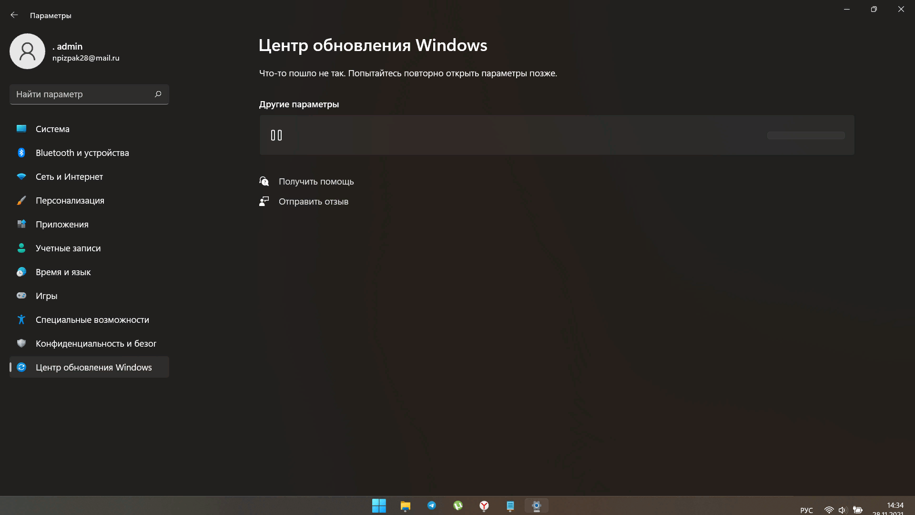Click the battery tray icon
The image size is (915, 515).
(x=858, y=510)
